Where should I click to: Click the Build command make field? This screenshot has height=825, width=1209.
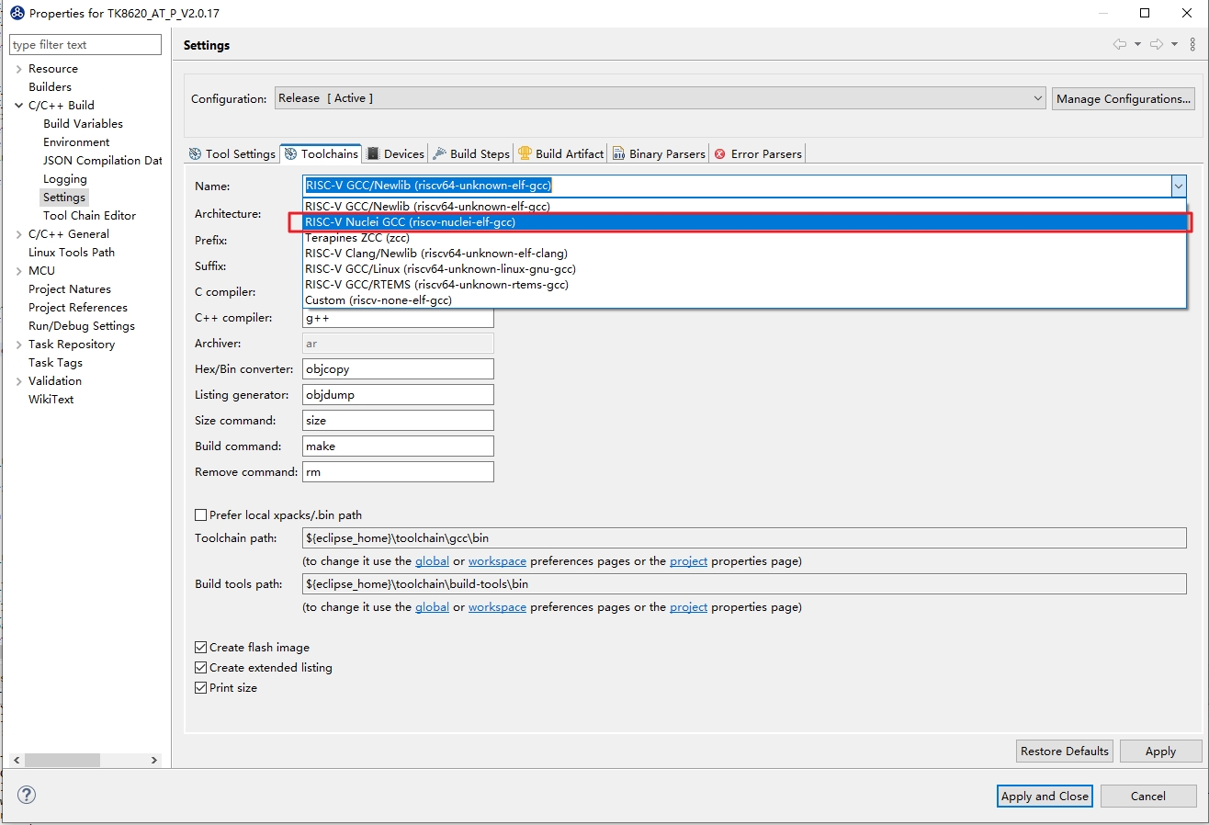tap(398, 446)
